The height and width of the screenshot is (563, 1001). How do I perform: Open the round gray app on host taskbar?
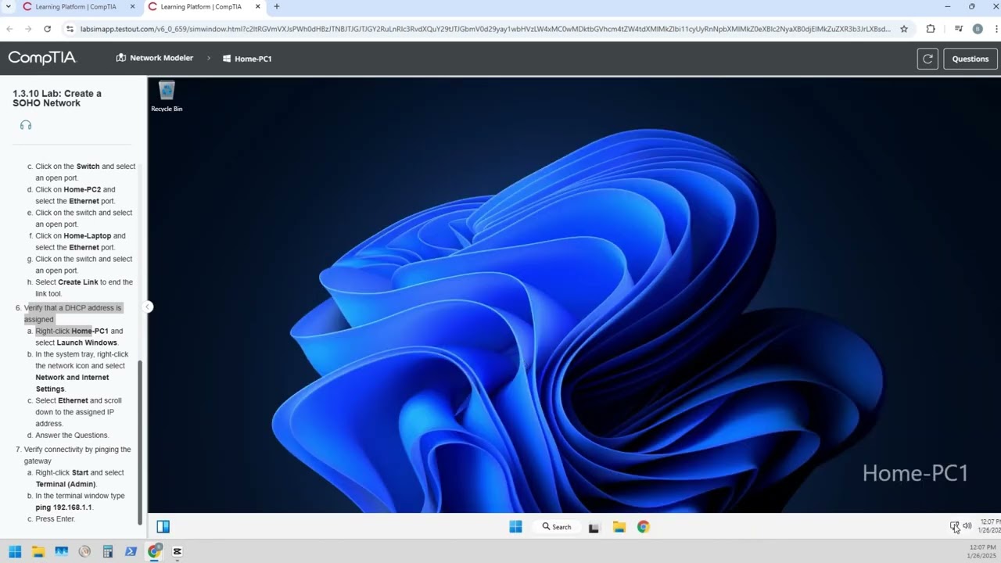(x=84, y=551)
